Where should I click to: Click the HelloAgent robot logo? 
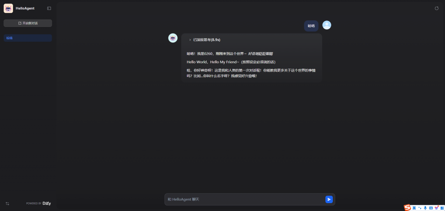(8, 9)
